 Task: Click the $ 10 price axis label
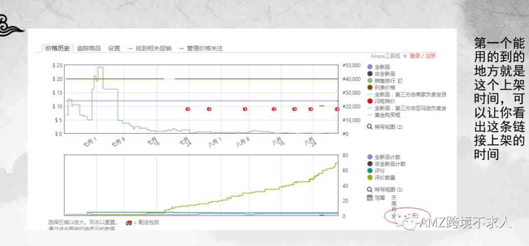pyautogui.click(x=57, y=106)
